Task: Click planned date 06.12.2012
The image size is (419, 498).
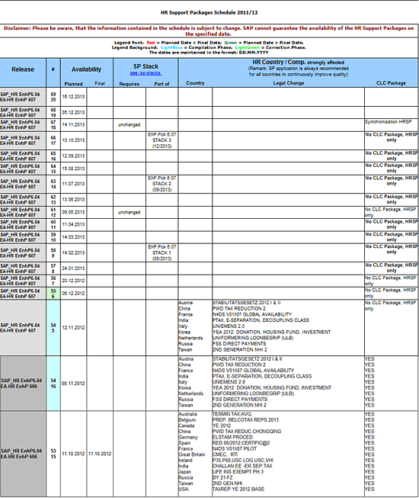Action: 73,293
